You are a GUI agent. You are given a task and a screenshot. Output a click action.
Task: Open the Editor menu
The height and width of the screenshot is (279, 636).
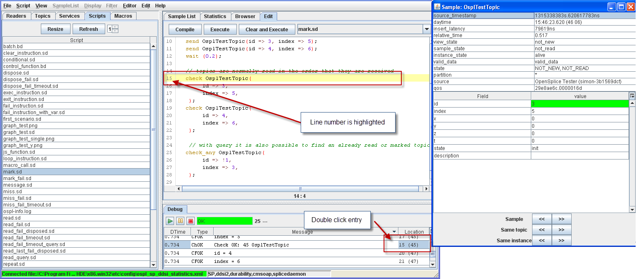click(x=130, y=6)
